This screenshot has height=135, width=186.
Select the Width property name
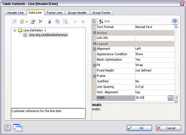(116, 98)
